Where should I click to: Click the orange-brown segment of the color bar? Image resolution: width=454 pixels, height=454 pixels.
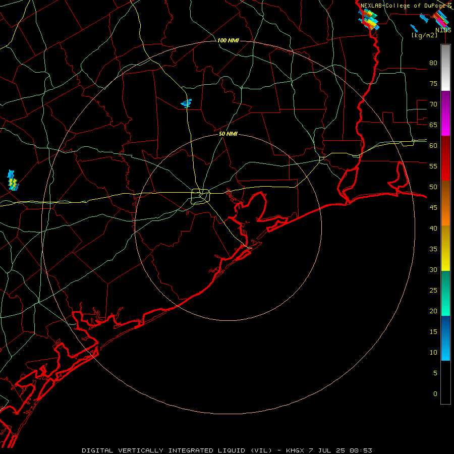445,203
